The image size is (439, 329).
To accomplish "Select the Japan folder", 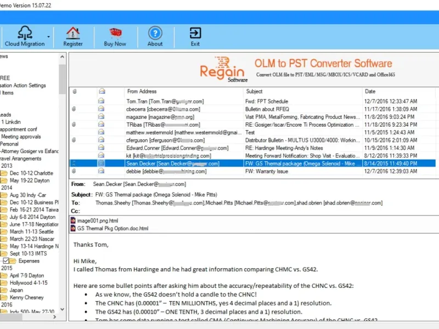I will [16, 290].
